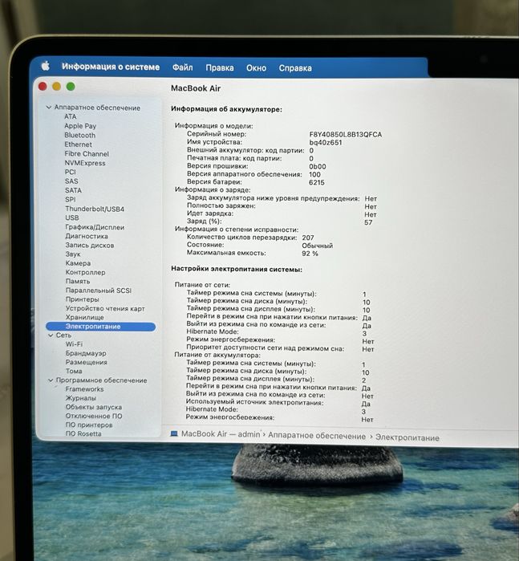This screenshot has width=519, height=561.
Task: Select Камера in the sidebar
Action: point(78,263)
